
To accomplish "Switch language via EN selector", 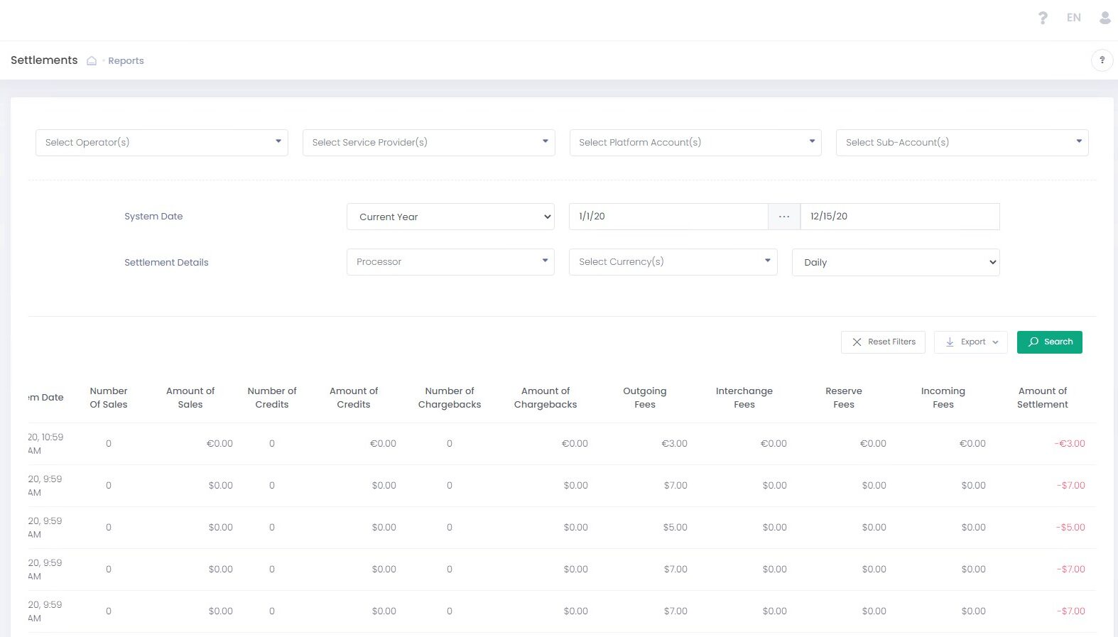I will coord(1073,18).
